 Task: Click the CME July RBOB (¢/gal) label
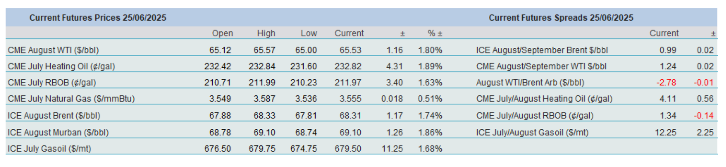coord(52,83)
